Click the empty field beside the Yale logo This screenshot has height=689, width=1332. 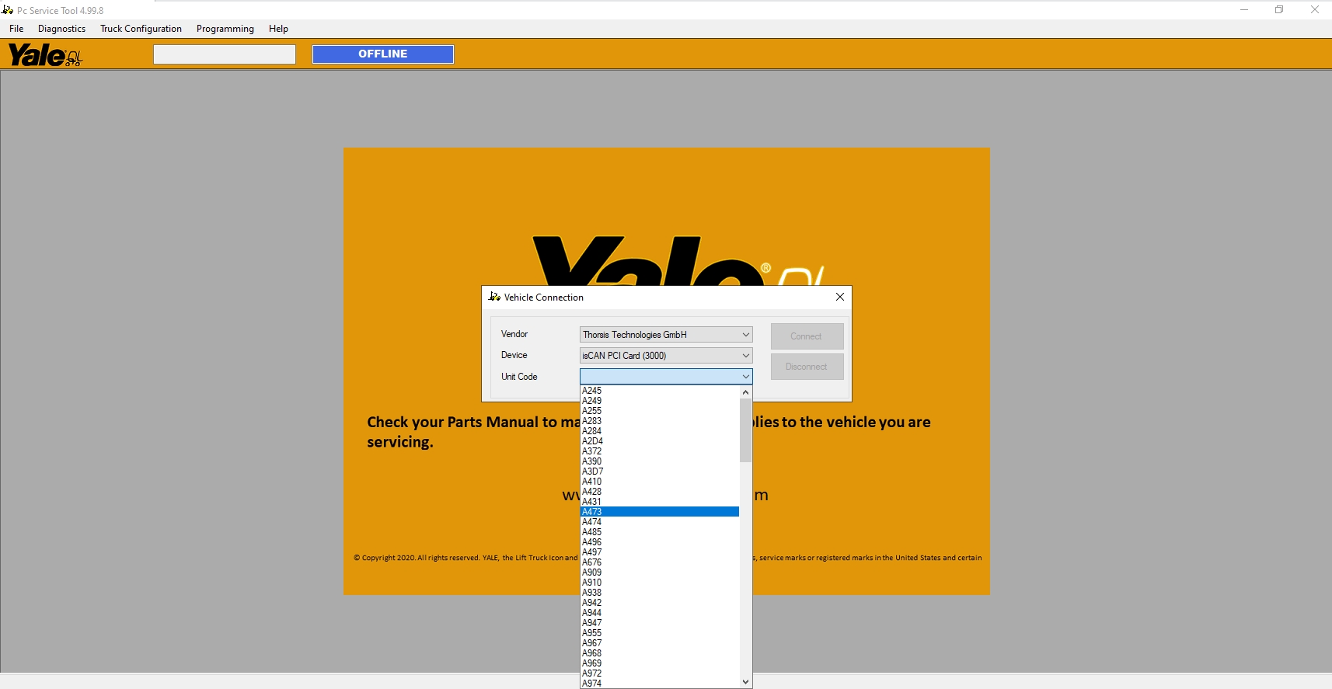(225, 54)
